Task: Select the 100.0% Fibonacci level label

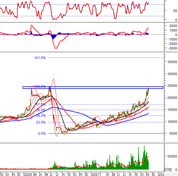Action: coord(40,87)
